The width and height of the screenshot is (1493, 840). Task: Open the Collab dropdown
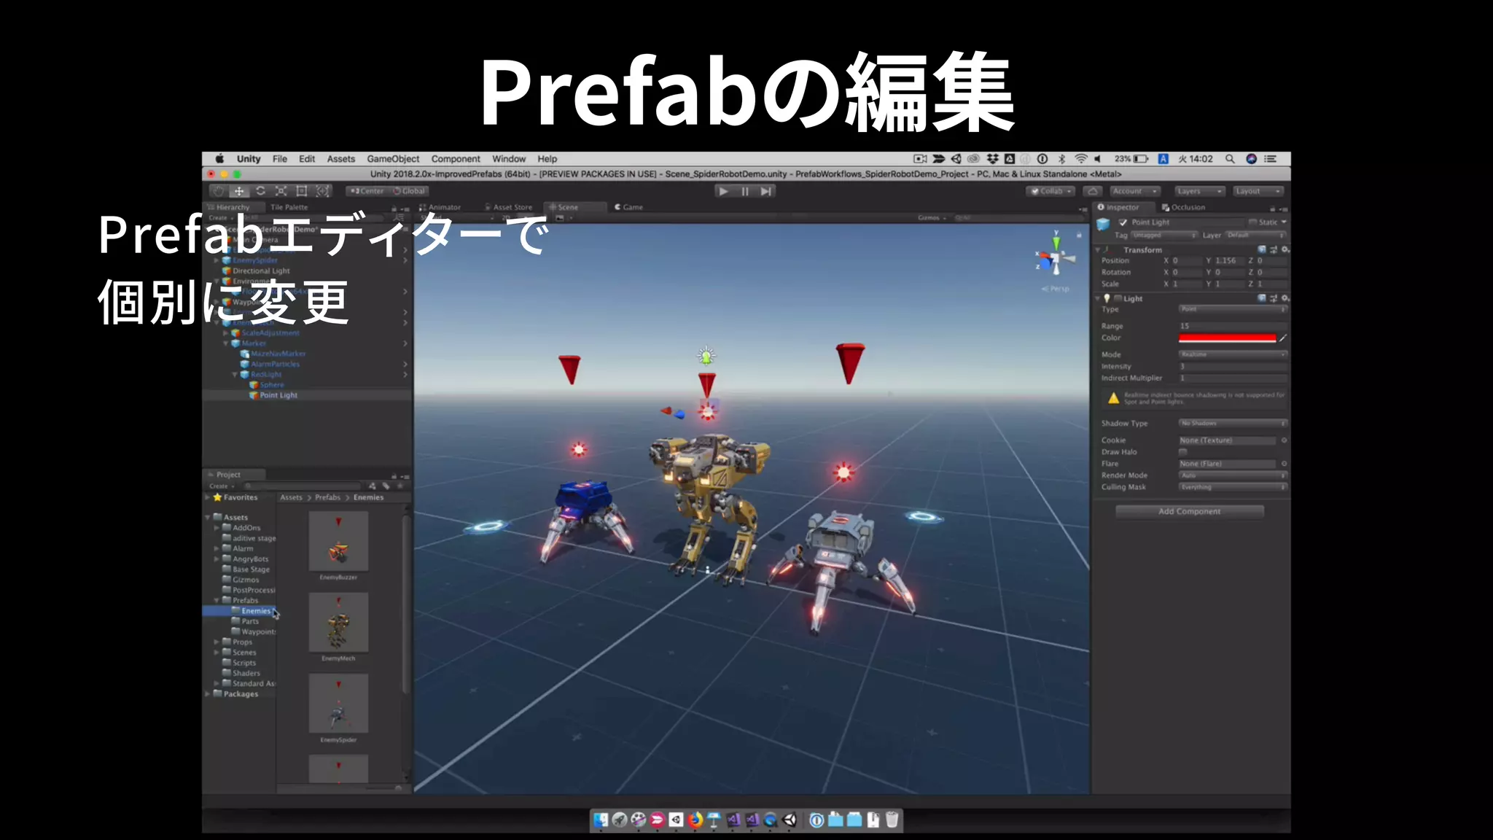1051,191
